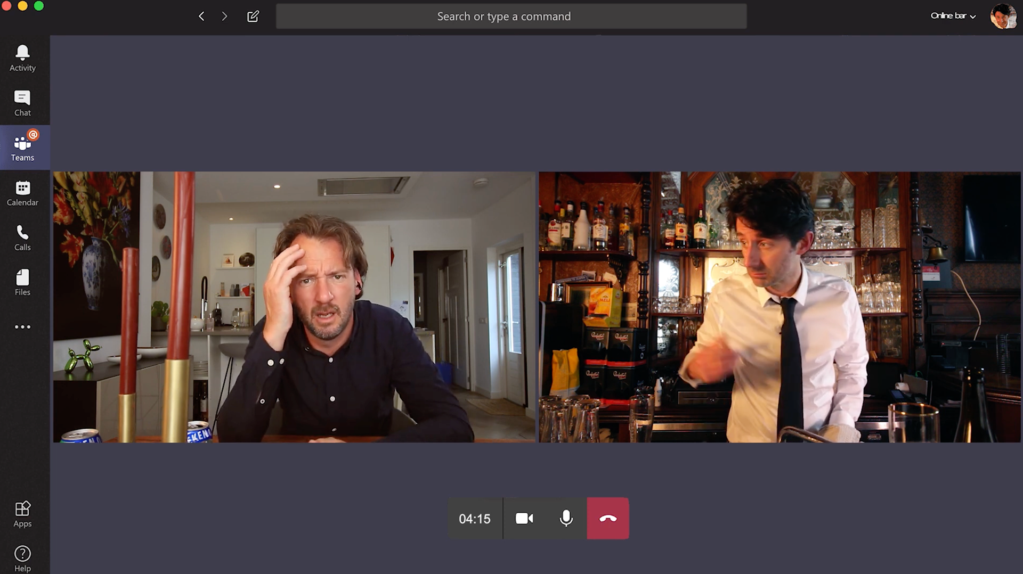Viewport: 1023px width, 574px height.
Task: Hang up the call
Action: coord(608,518)
